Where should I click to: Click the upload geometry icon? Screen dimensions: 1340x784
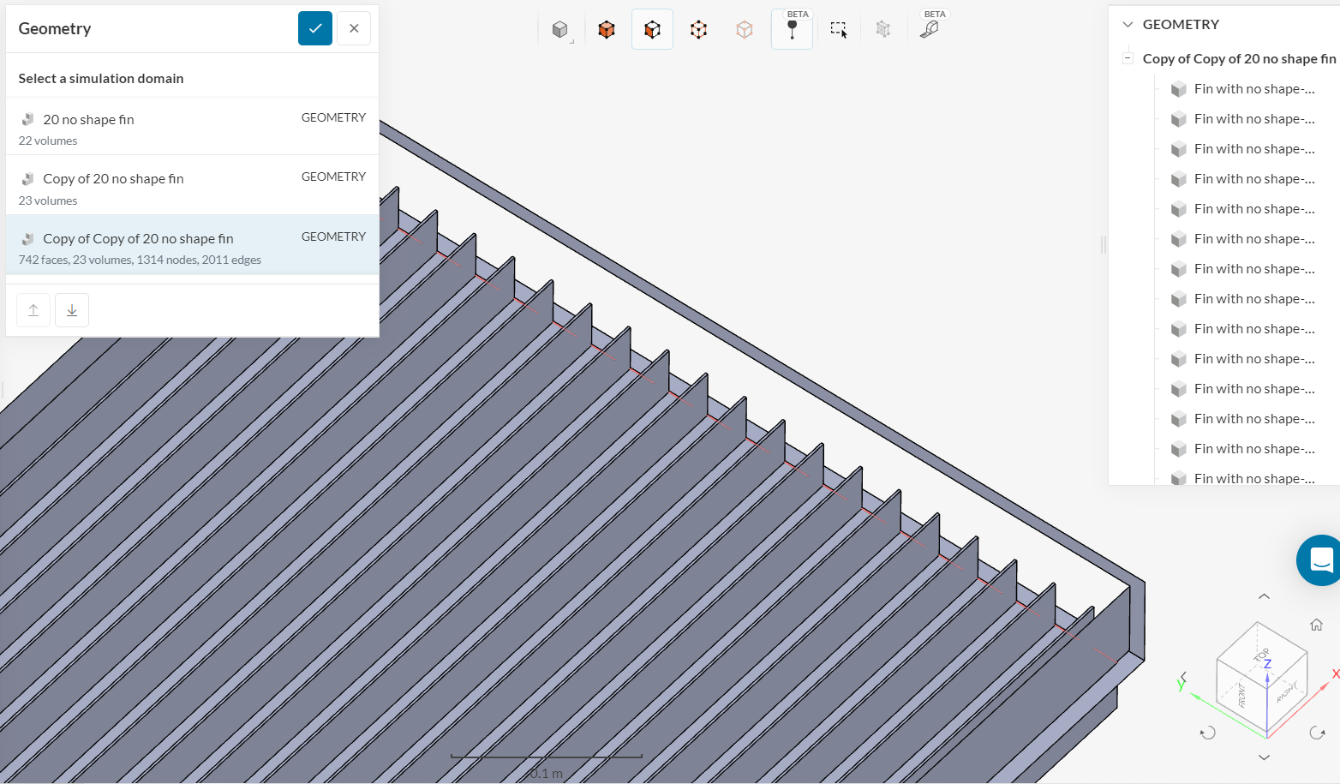pos(33,309)
